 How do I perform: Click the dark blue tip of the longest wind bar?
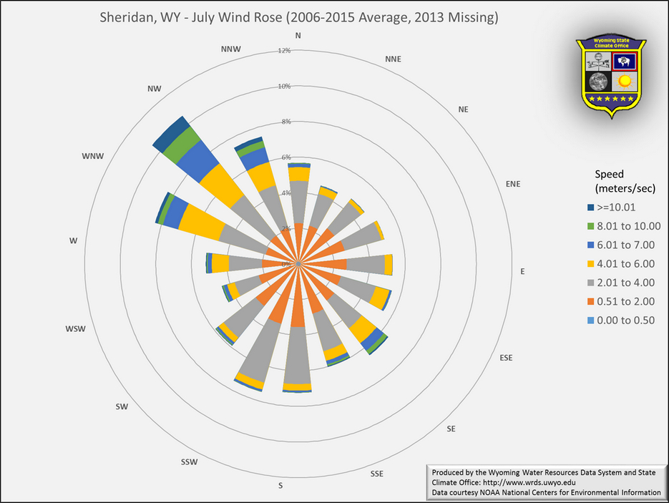click(x=172, y=134)
